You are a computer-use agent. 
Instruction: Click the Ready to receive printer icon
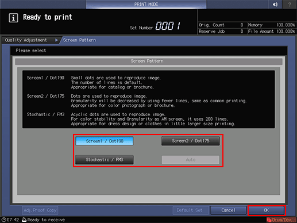tap(24, 220)
